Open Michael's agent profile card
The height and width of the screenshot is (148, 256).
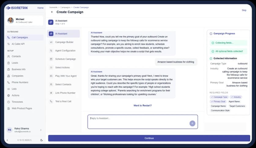click(24, 21)
